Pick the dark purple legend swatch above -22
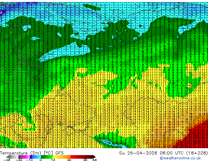The width and height of the screenshot is (208, 161). pos(19,157)
